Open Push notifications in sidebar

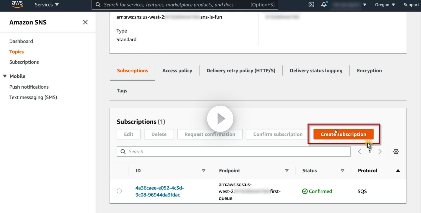coord(29,87)
